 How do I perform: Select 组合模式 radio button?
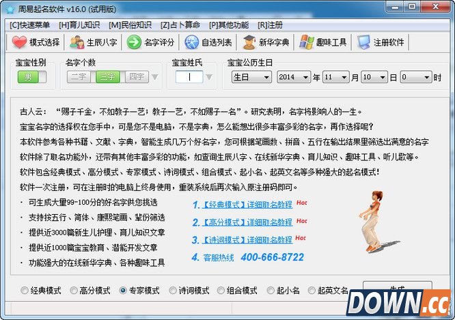221,290
